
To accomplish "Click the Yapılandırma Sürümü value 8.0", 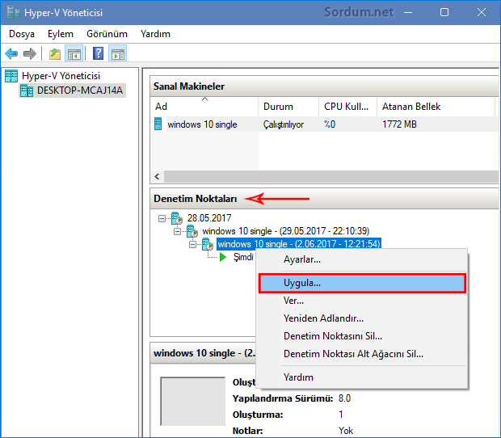I will point(344,398).
